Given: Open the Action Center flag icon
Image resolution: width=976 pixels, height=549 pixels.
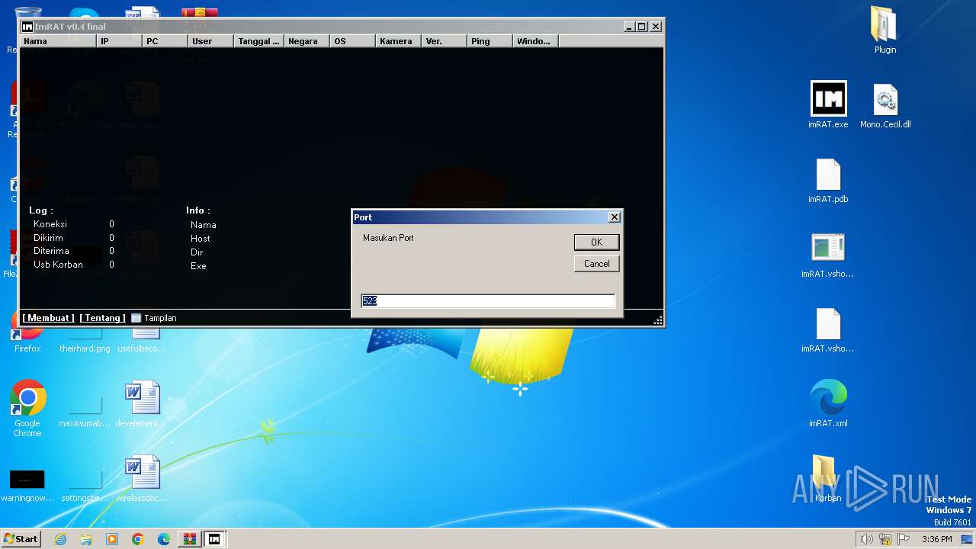Looking at the screenshot, I should click(x=903, y=539).
